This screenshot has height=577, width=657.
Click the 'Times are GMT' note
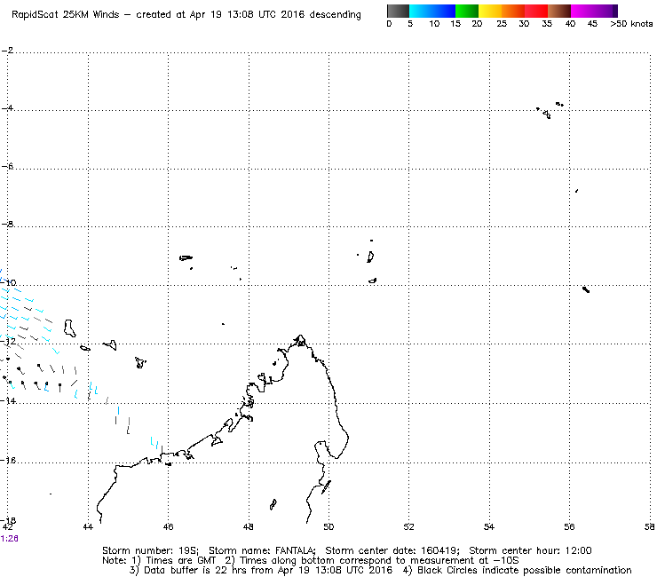tap(180, 560)
